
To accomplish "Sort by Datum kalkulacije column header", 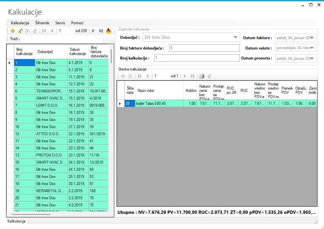I will point(78,51).
